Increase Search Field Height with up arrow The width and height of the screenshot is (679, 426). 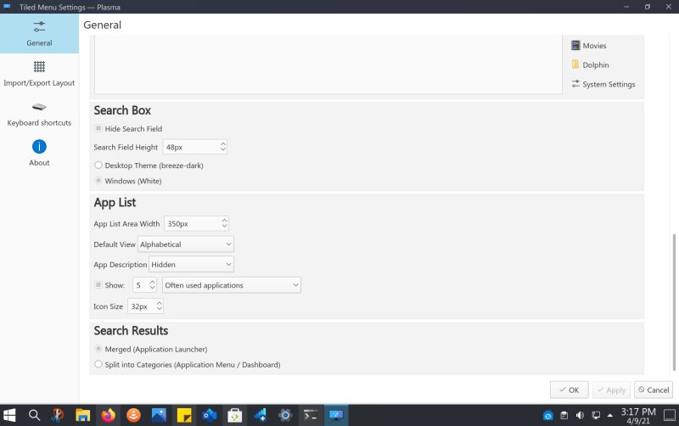(223, 143)
